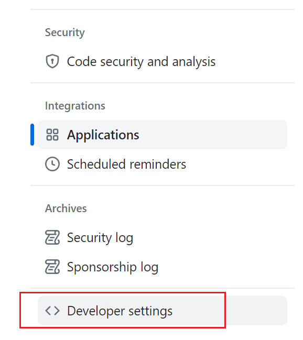Screen dimensions: 303x340
Task: Select the Applications menu item
Action: [x=163, y=135]
